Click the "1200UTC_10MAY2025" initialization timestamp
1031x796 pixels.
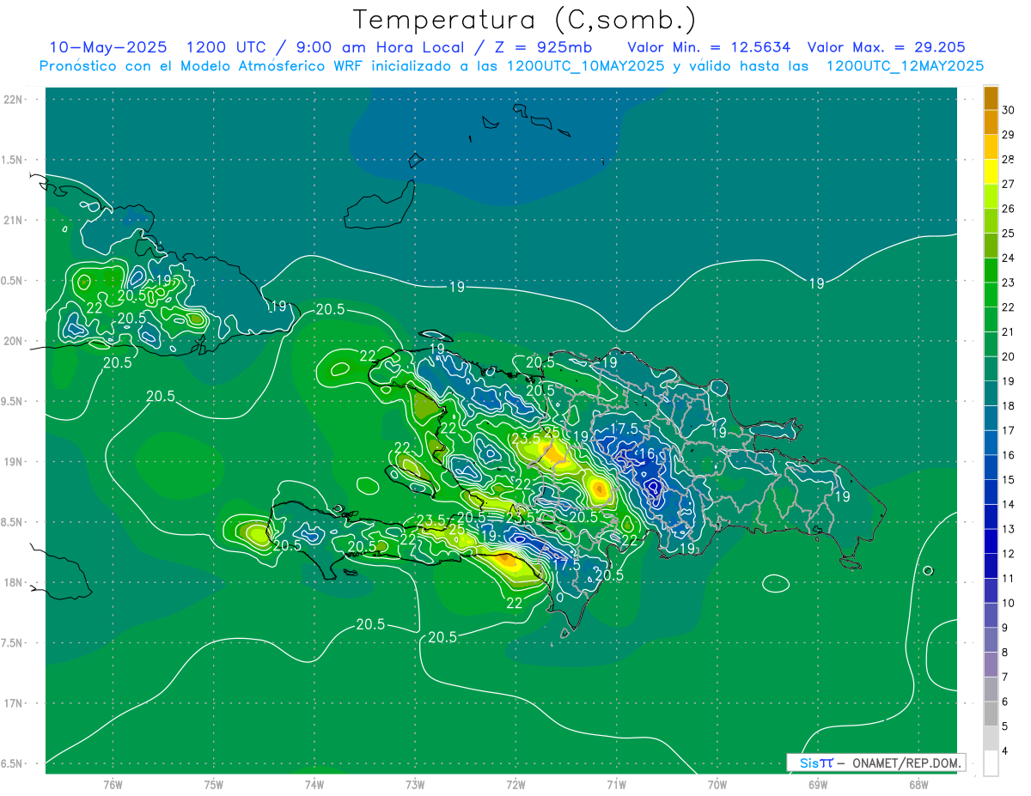click(585, 66)
